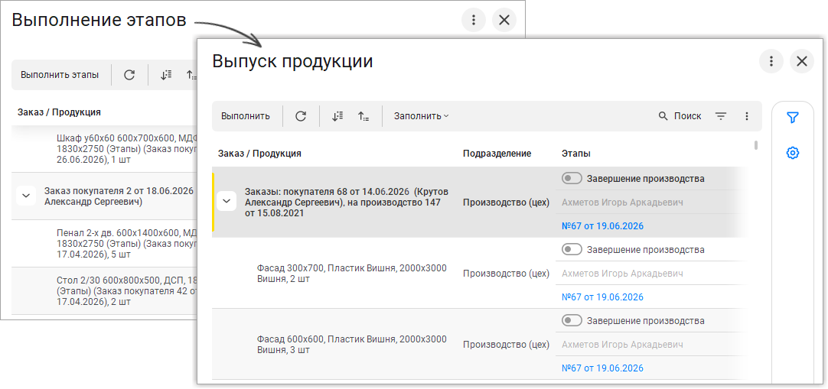Click the Этапы column header

point(576,154)
